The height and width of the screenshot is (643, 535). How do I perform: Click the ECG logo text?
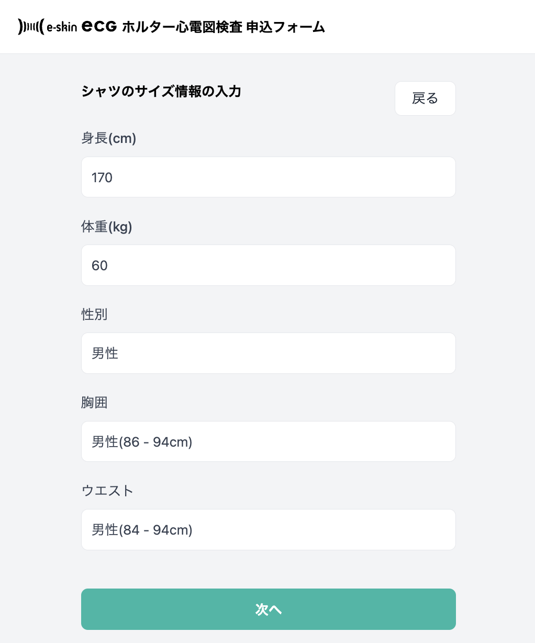pyautogui.click(x=99, y=26)
